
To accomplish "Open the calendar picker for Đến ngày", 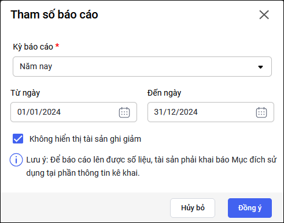I will [261, 112].
